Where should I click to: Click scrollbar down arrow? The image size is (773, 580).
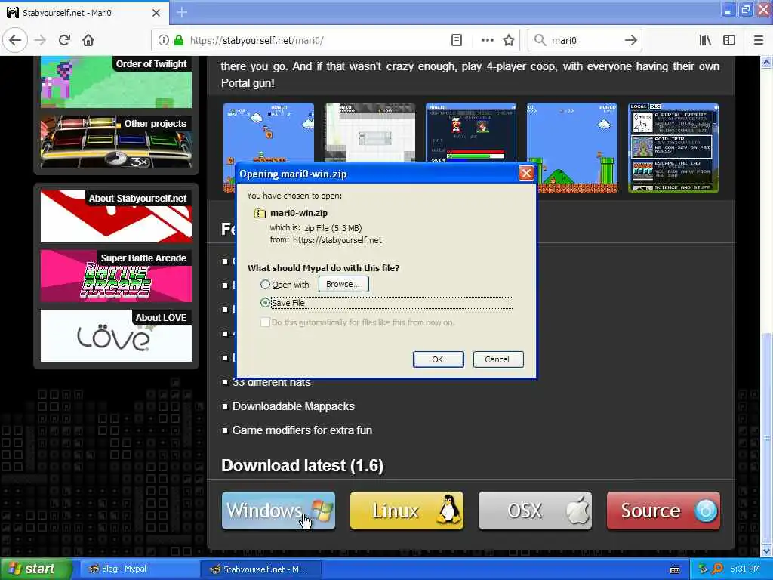[x=766, y=551]
